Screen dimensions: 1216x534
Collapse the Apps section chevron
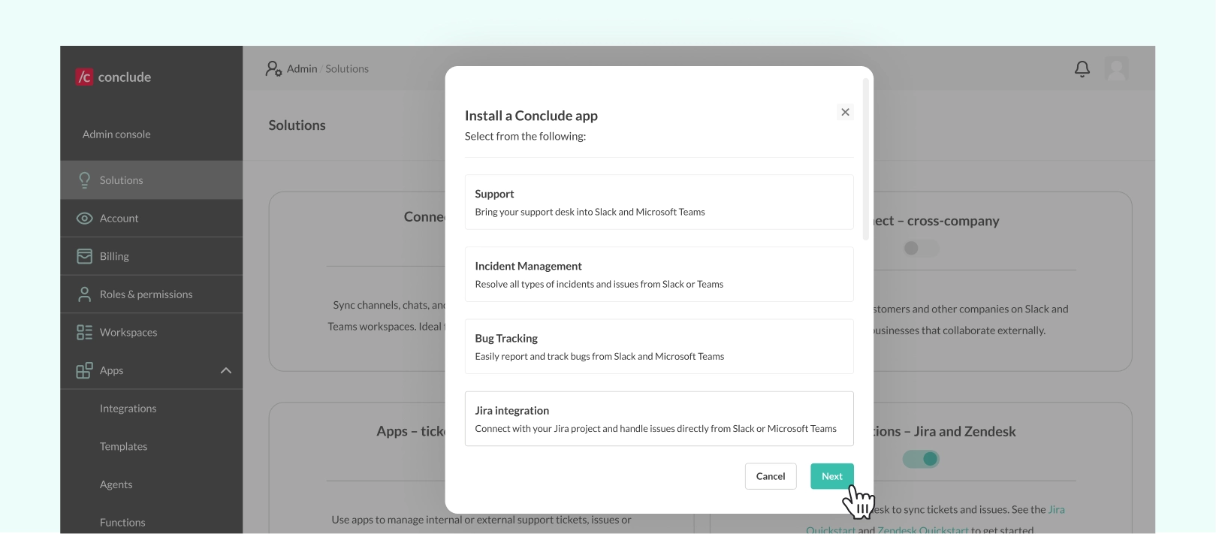coord(226,370)
